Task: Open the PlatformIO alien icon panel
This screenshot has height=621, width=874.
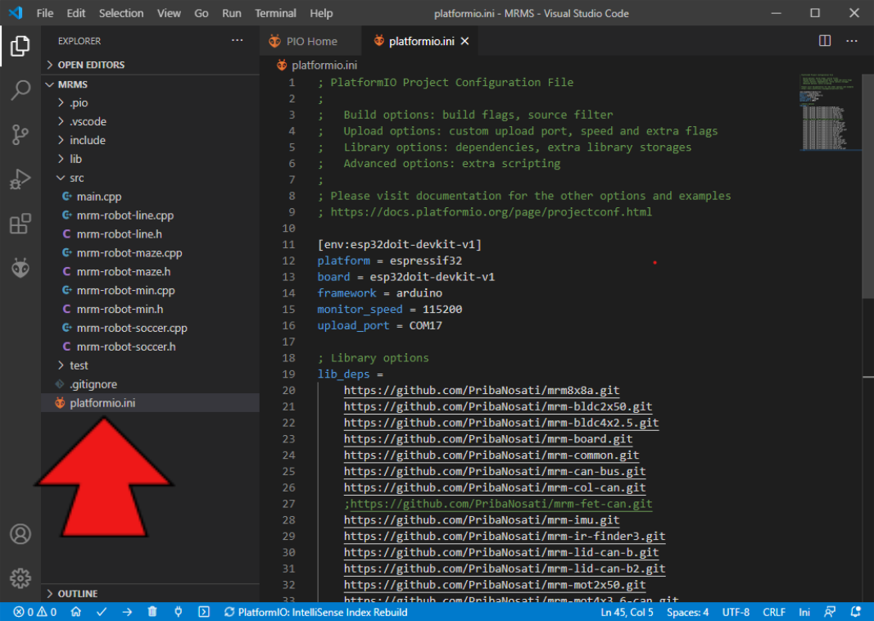Action: click(20, 268)
